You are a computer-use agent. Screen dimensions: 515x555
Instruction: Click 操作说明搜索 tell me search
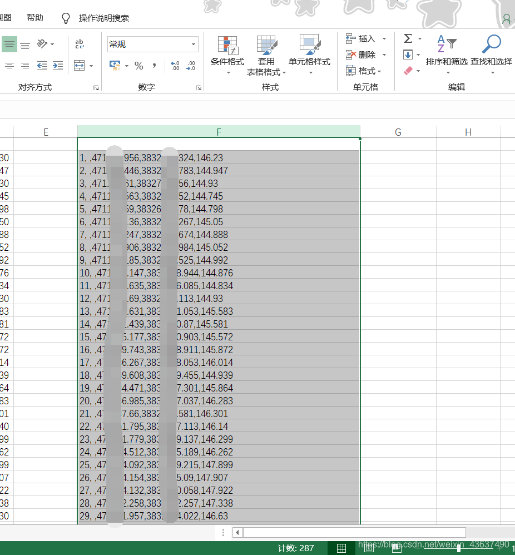click(x=103, y=18)
